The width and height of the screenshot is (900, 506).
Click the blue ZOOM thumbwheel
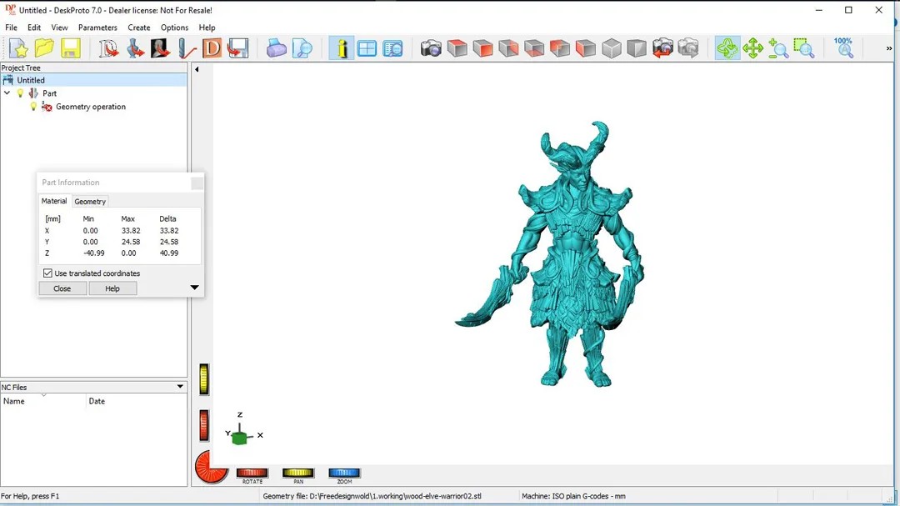tap(344, 473)
